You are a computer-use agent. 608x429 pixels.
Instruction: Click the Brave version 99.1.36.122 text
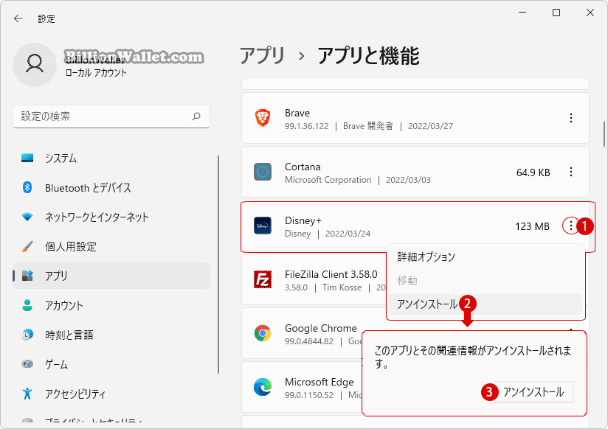coord(306,126)
